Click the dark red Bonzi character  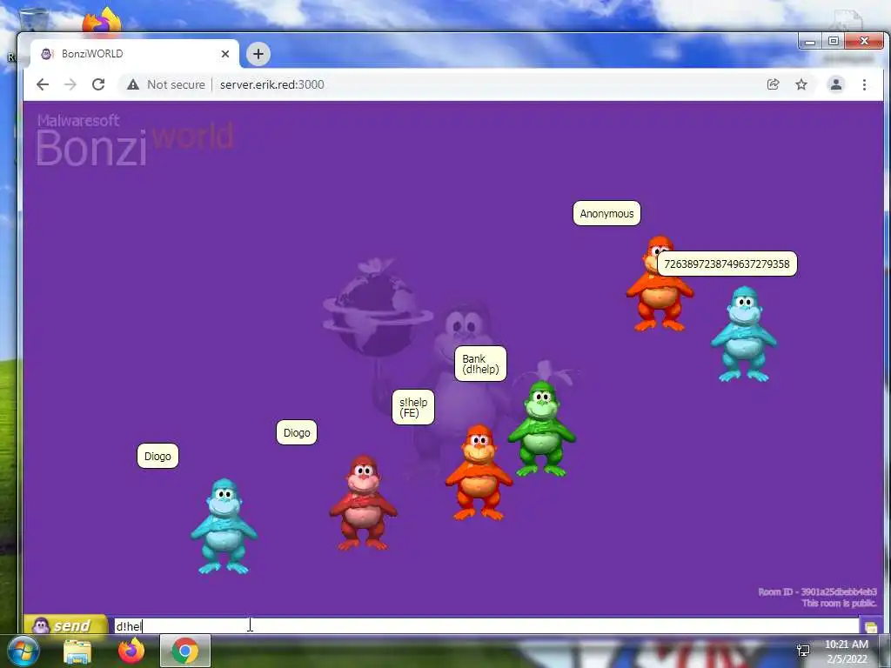[363, 503]
